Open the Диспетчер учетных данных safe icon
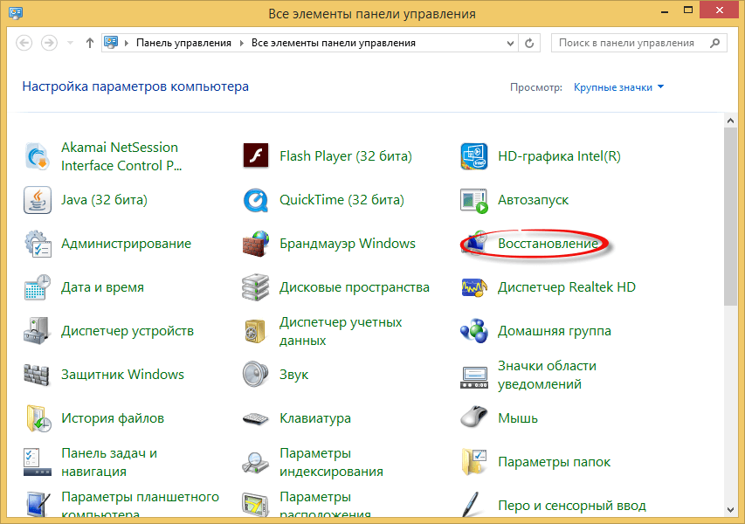The height and width of the screenshot is (524, 745). point(256,331)
